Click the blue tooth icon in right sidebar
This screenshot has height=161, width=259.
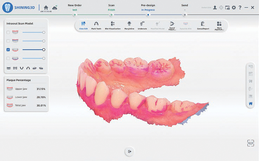(251, 104)
